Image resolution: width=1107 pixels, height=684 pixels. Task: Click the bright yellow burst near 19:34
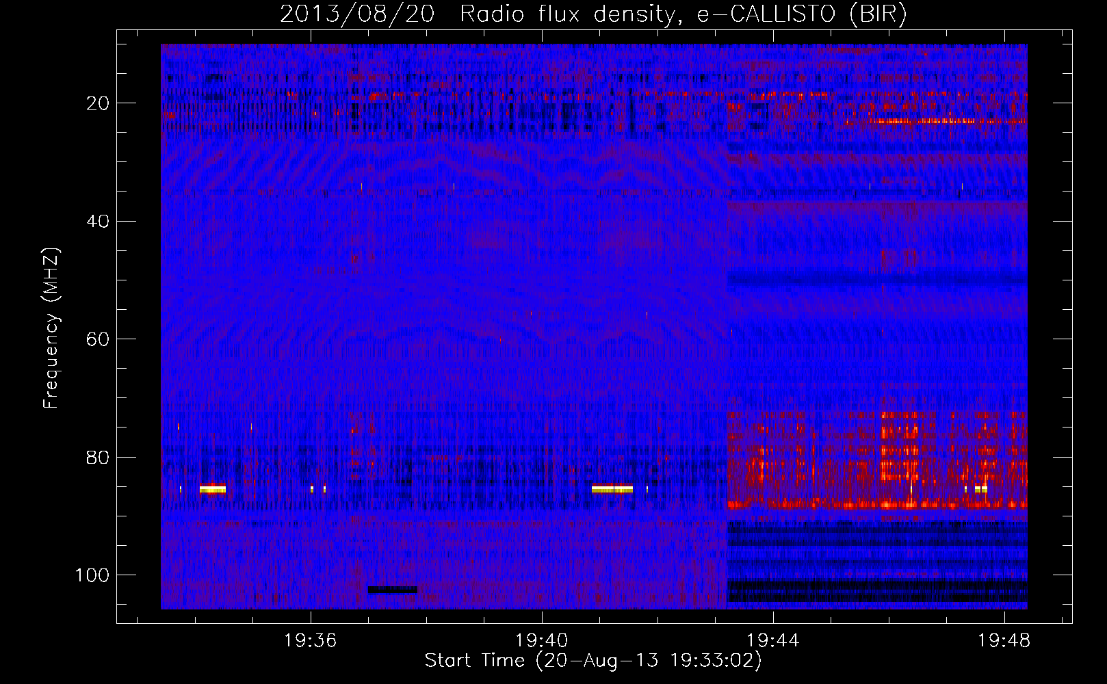point(213,489)
